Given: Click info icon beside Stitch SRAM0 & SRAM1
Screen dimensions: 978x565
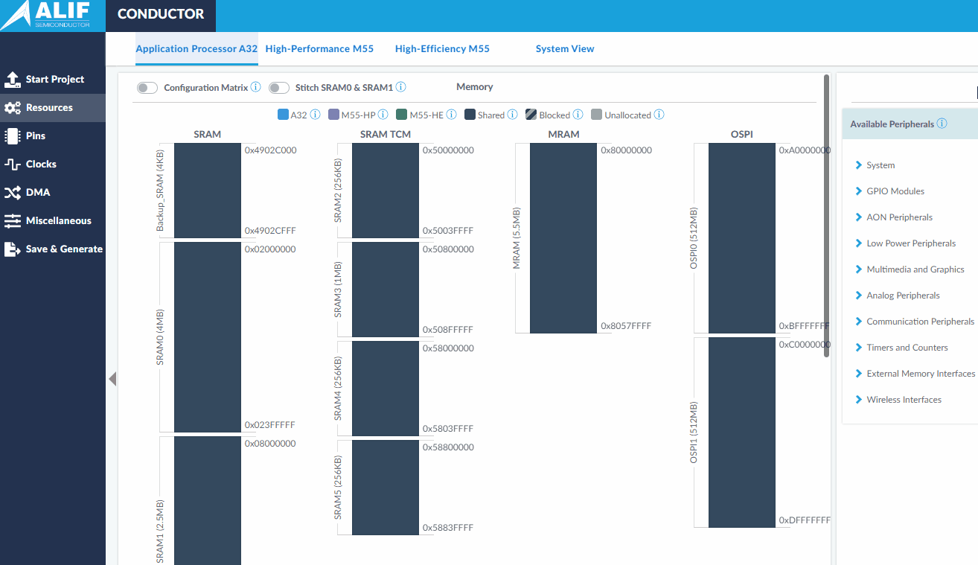Looking at the screenshot, I should 401,87.
